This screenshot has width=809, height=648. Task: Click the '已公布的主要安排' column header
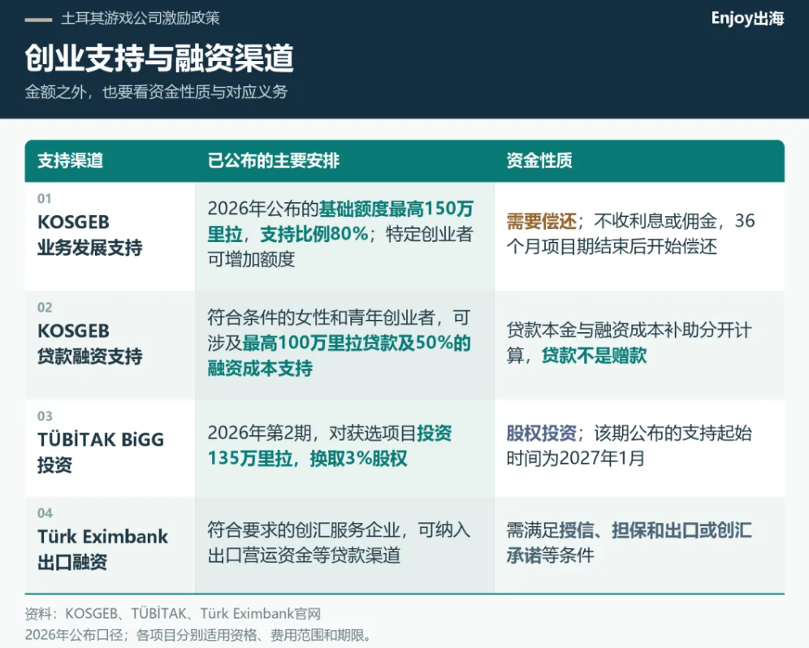tap(274, 161)
